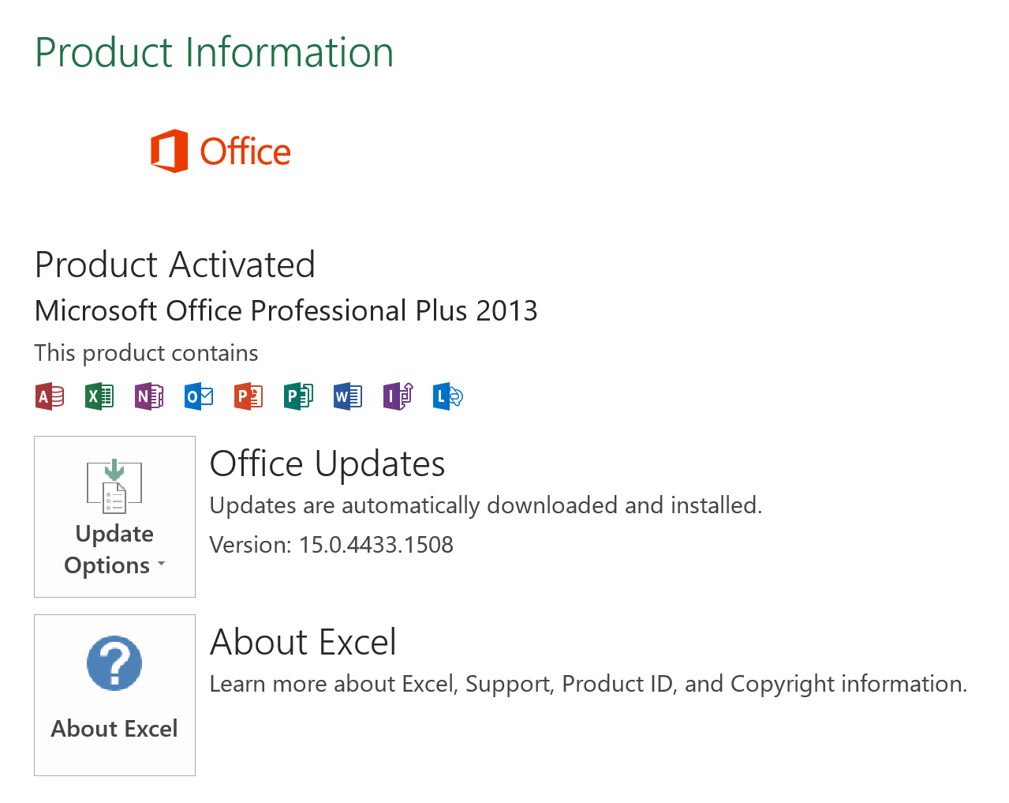Viewport: 1009px width, 803px height.
Task: Click the Office Updates heading
Action: tap(327, 463)
